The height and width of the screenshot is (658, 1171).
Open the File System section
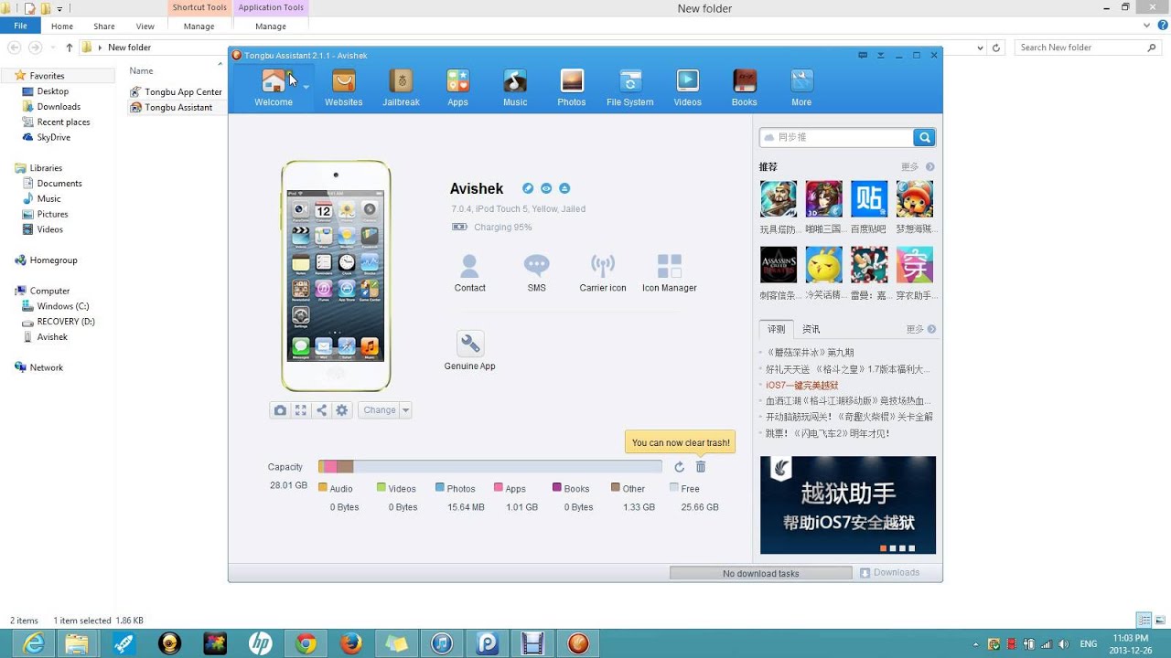click(x=629, y=88)
